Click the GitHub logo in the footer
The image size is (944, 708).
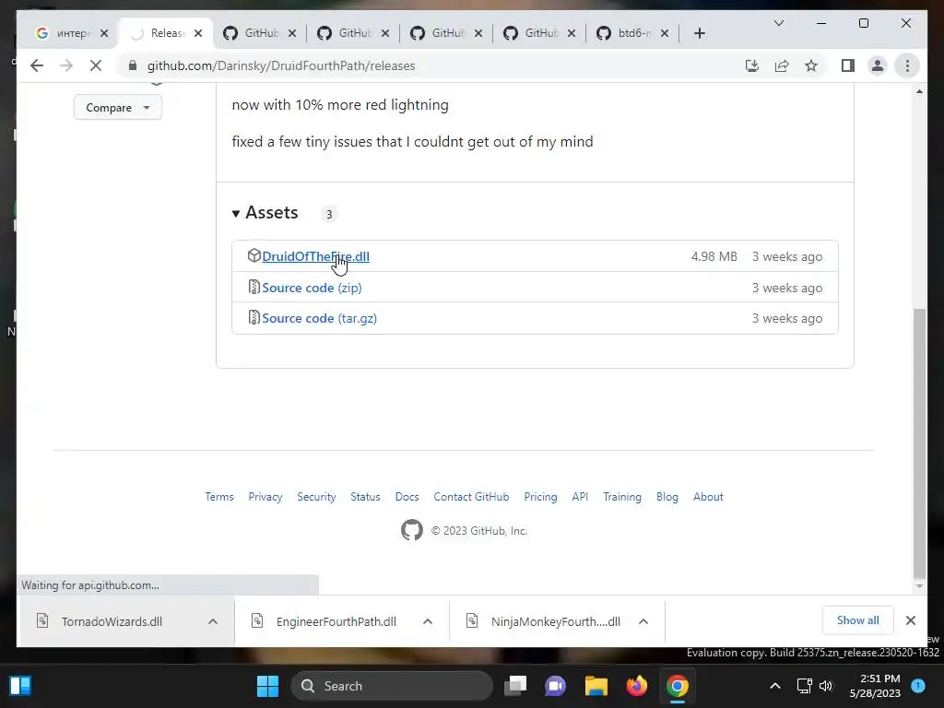pyautogui.click(x=412, y=530)
